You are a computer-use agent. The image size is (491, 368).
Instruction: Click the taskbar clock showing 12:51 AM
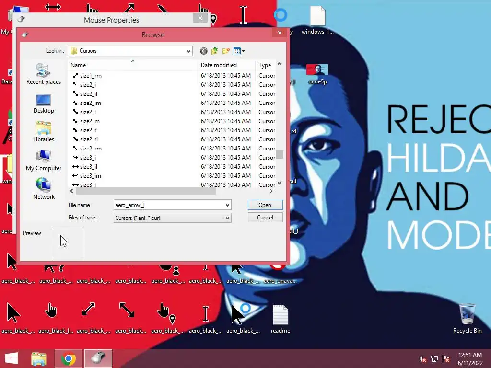[x=470, y=359]
